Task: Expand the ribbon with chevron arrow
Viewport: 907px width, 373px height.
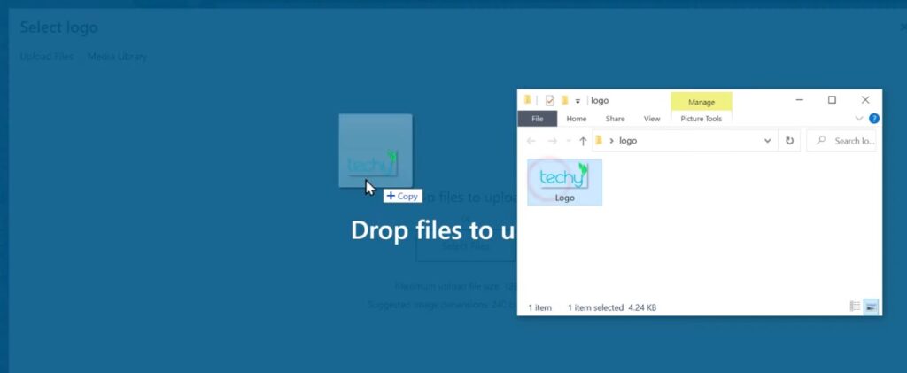Action: (858, 119)
